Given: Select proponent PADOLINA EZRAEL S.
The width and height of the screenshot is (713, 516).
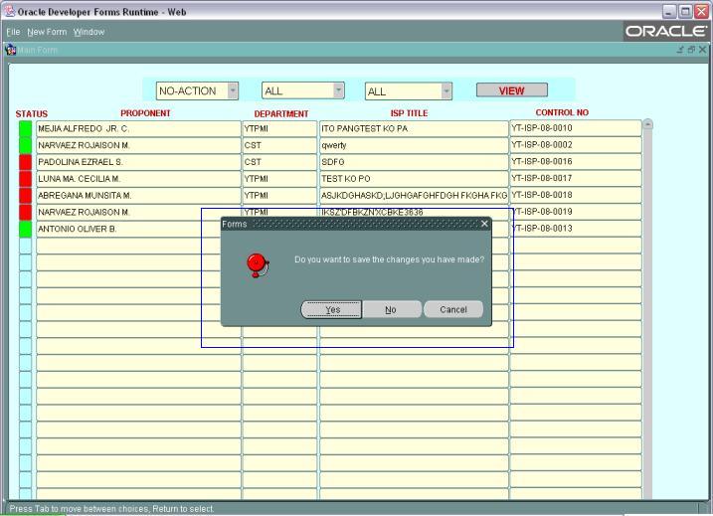Looking at the screenshot, I should click(138, 162).
